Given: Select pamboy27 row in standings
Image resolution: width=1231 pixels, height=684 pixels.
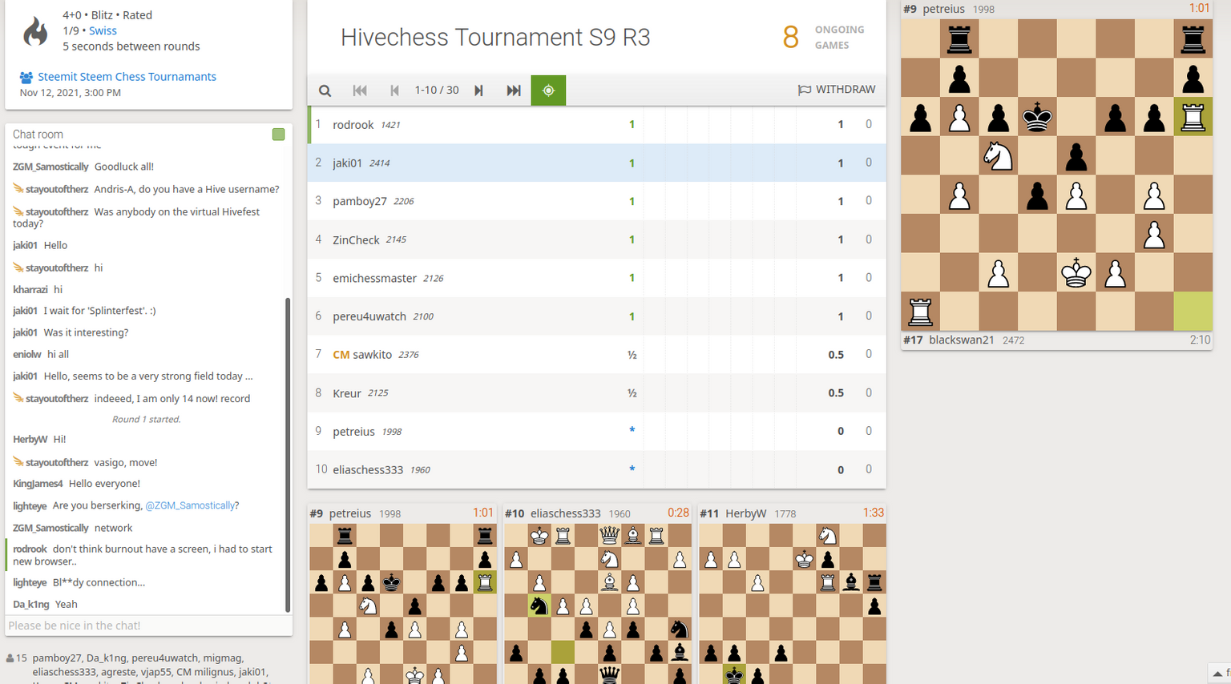Looking at the screenshot, I should 597,201.
